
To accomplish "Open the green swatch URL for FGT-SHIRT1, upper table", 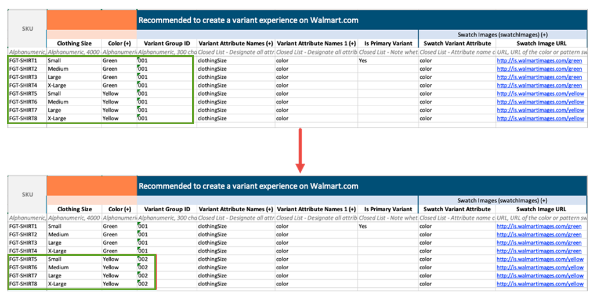I will (539, 60).
